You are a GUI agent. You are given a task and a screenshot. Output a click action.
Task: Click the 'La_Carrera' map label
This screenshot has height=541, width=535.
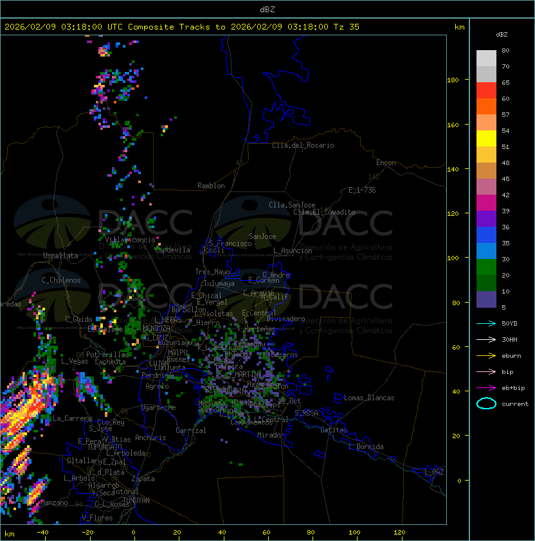click(72, 418)
